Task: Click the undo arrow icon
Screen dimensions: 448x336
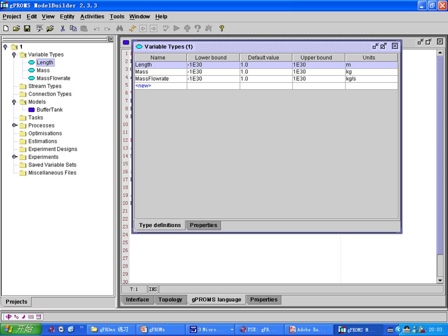Action: point(97,28)
